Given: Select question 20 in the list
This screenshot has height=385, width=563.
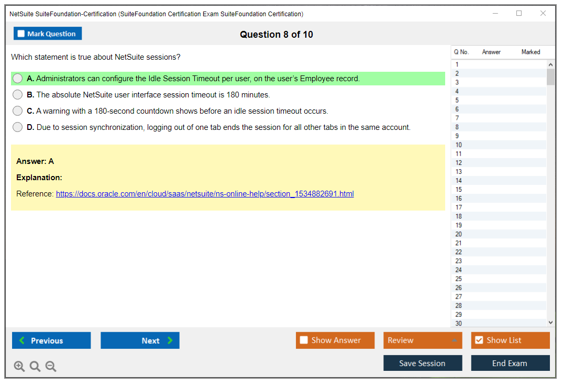Looking at the screenshot, I should click(499, 234).
